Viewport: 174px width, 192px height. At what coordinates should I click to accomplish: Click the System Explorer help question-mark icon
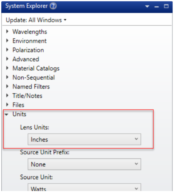click(53, 6)
